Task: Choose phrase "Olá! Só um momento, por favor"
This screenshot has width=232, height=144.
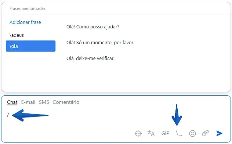Action: click(x=100, y=43)
